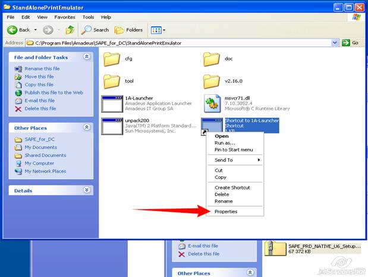Open the Back history dropdown arrow
Viewport: 368px width, 277px height.
click(36, 30)
